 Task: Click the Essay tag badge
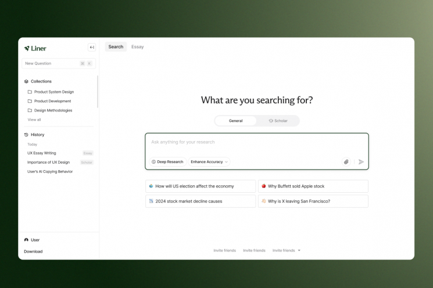coord(88,153)
